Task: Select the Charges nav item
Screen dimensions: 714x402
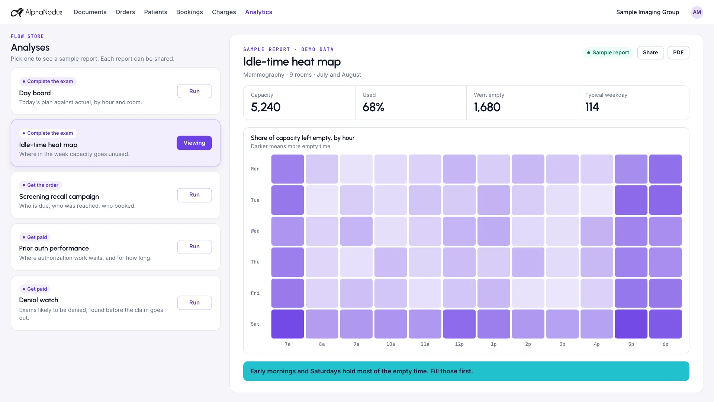Action: (224, 12)
